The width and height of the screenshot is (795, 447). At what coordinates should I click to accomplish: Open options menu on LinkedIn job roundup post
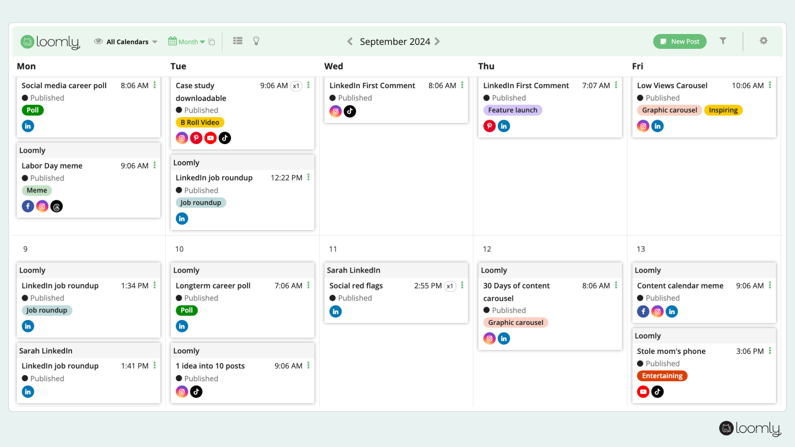pyautogui.click(x=308, y=178)
